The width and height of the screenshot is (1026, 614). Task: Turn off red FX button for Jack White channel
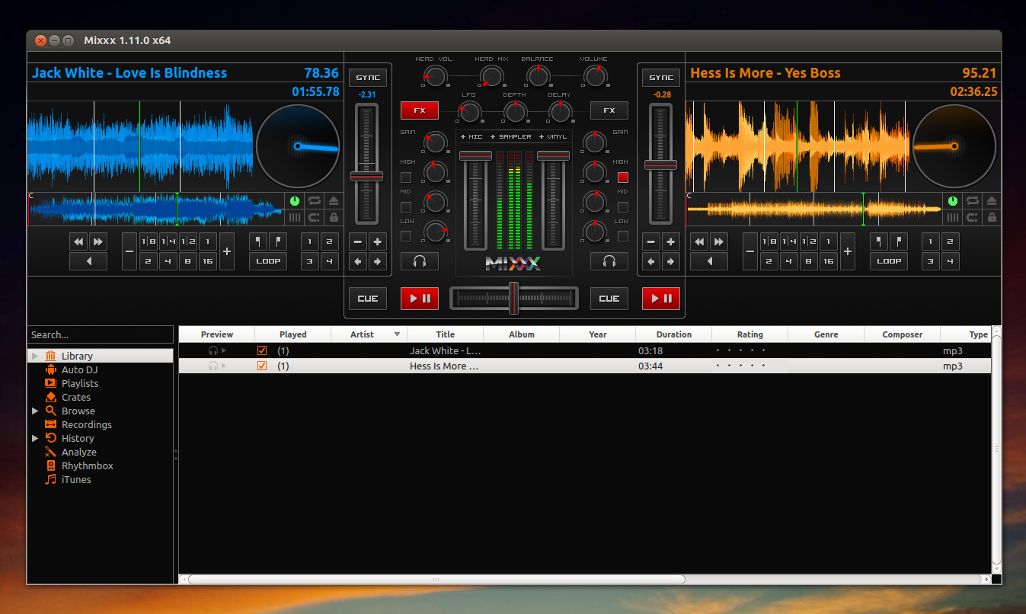(420, 110)
